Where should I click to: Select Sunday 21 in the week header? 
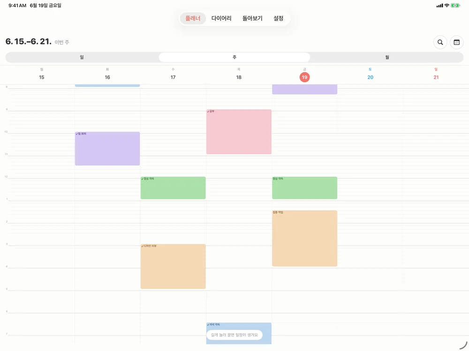coord(436,77)
